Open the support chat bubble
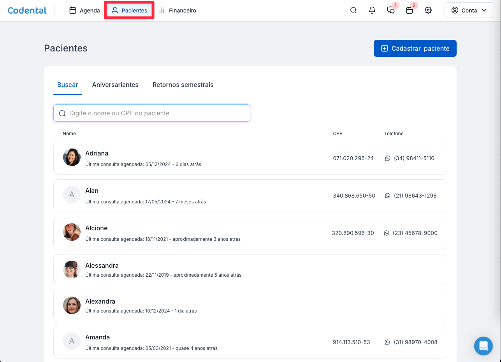Screen dimensions: 501x362 483,346
